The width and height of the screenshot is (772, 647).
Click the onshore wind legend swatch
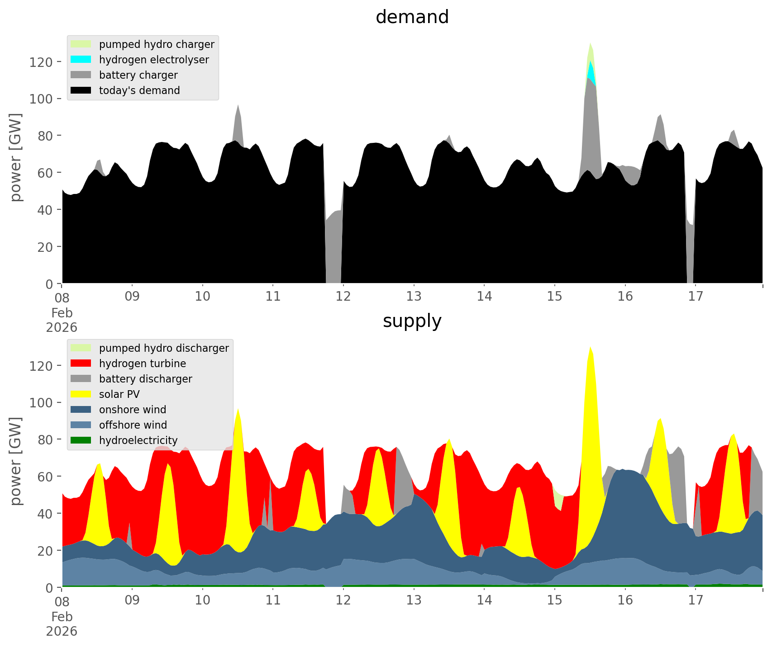(x=81, y=410)
